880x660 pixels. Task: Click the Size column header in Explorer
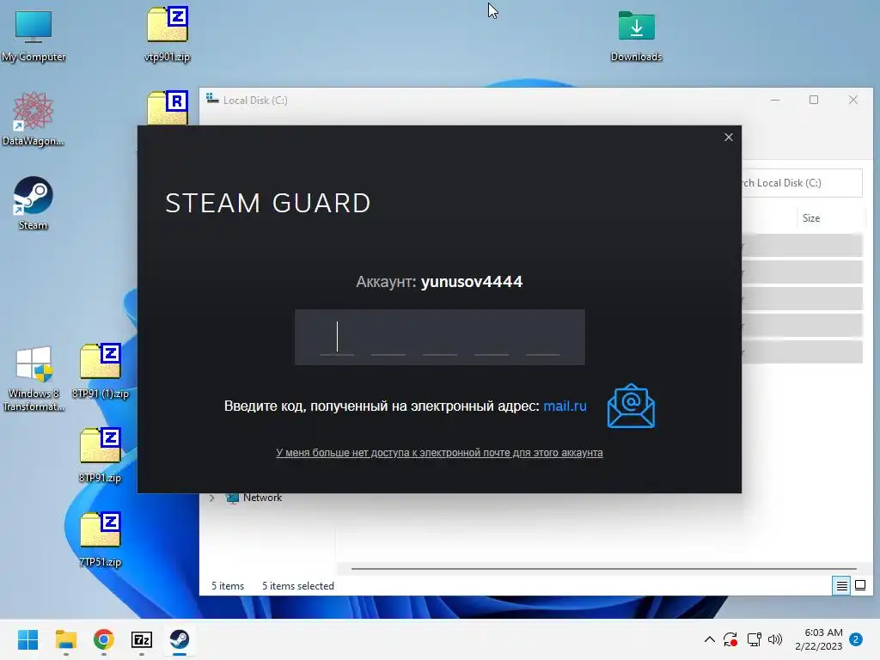811,218
